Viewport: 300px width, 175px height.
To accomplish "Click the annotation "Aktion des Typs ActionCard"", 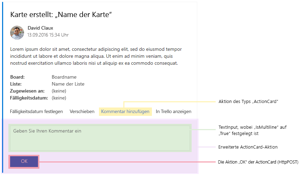I will pos(248,102).
